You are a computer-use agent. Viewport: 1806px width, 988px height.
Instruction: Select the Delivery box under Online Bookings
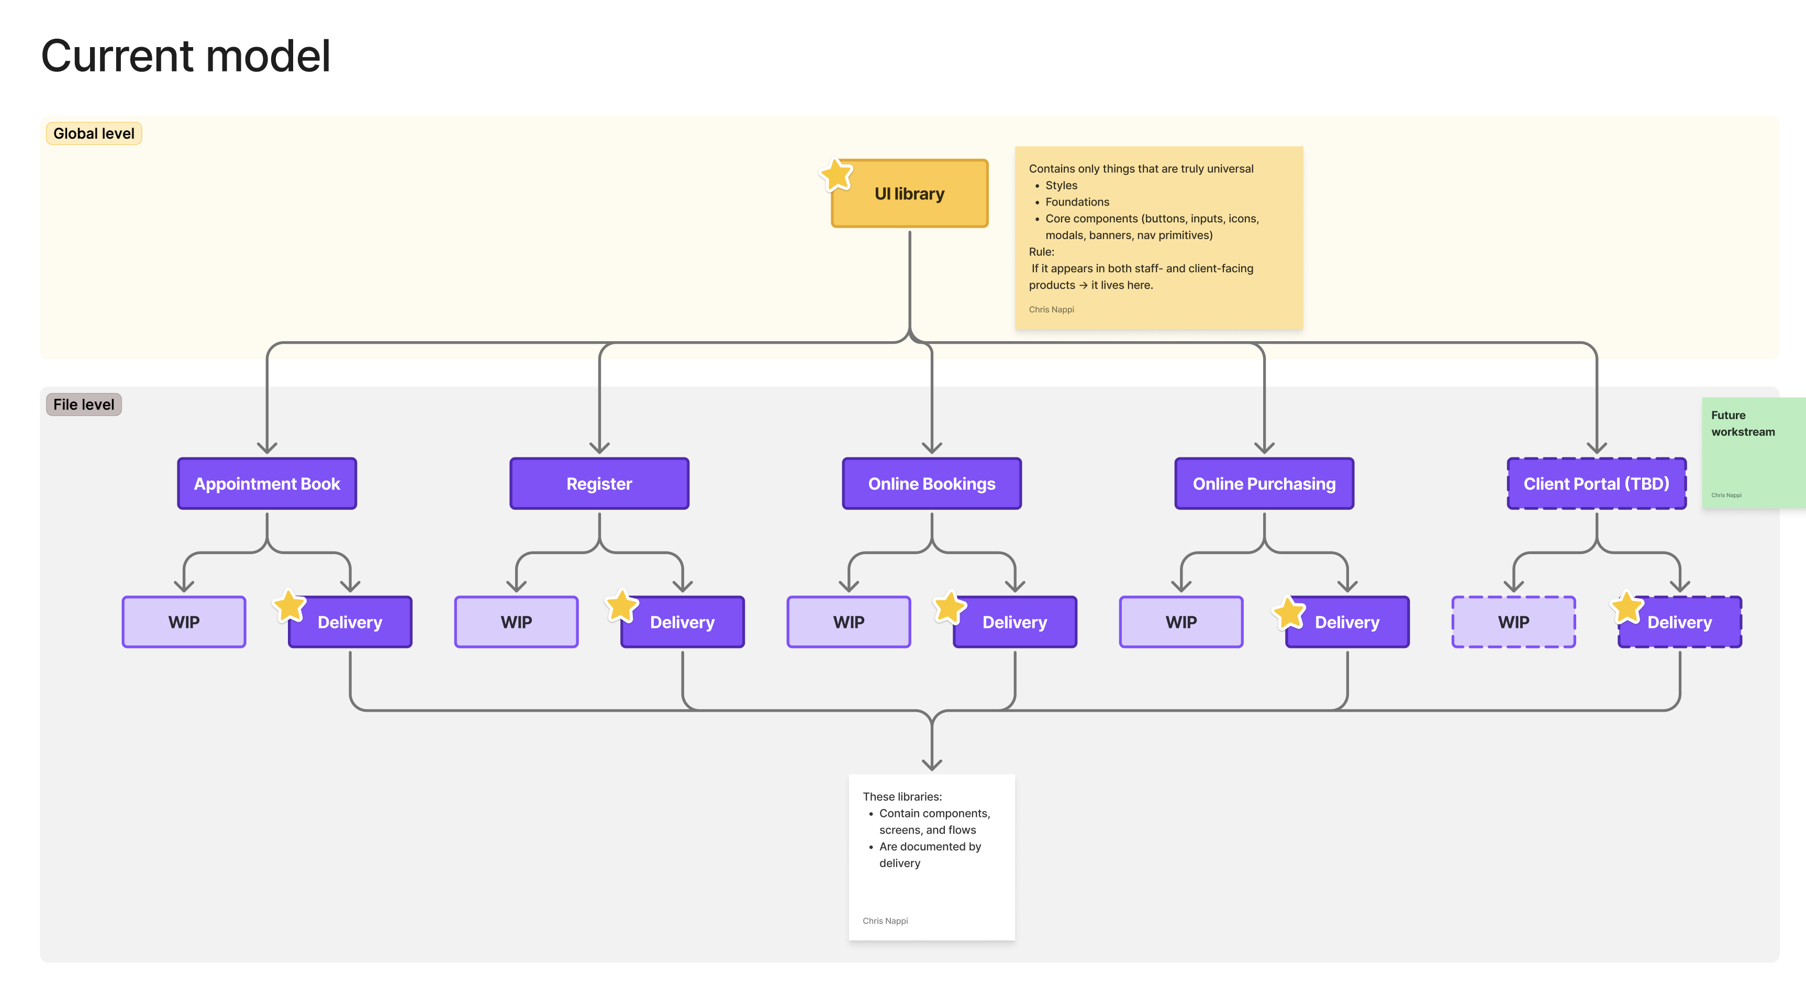pyautogui.click(x=1015, y=622)
